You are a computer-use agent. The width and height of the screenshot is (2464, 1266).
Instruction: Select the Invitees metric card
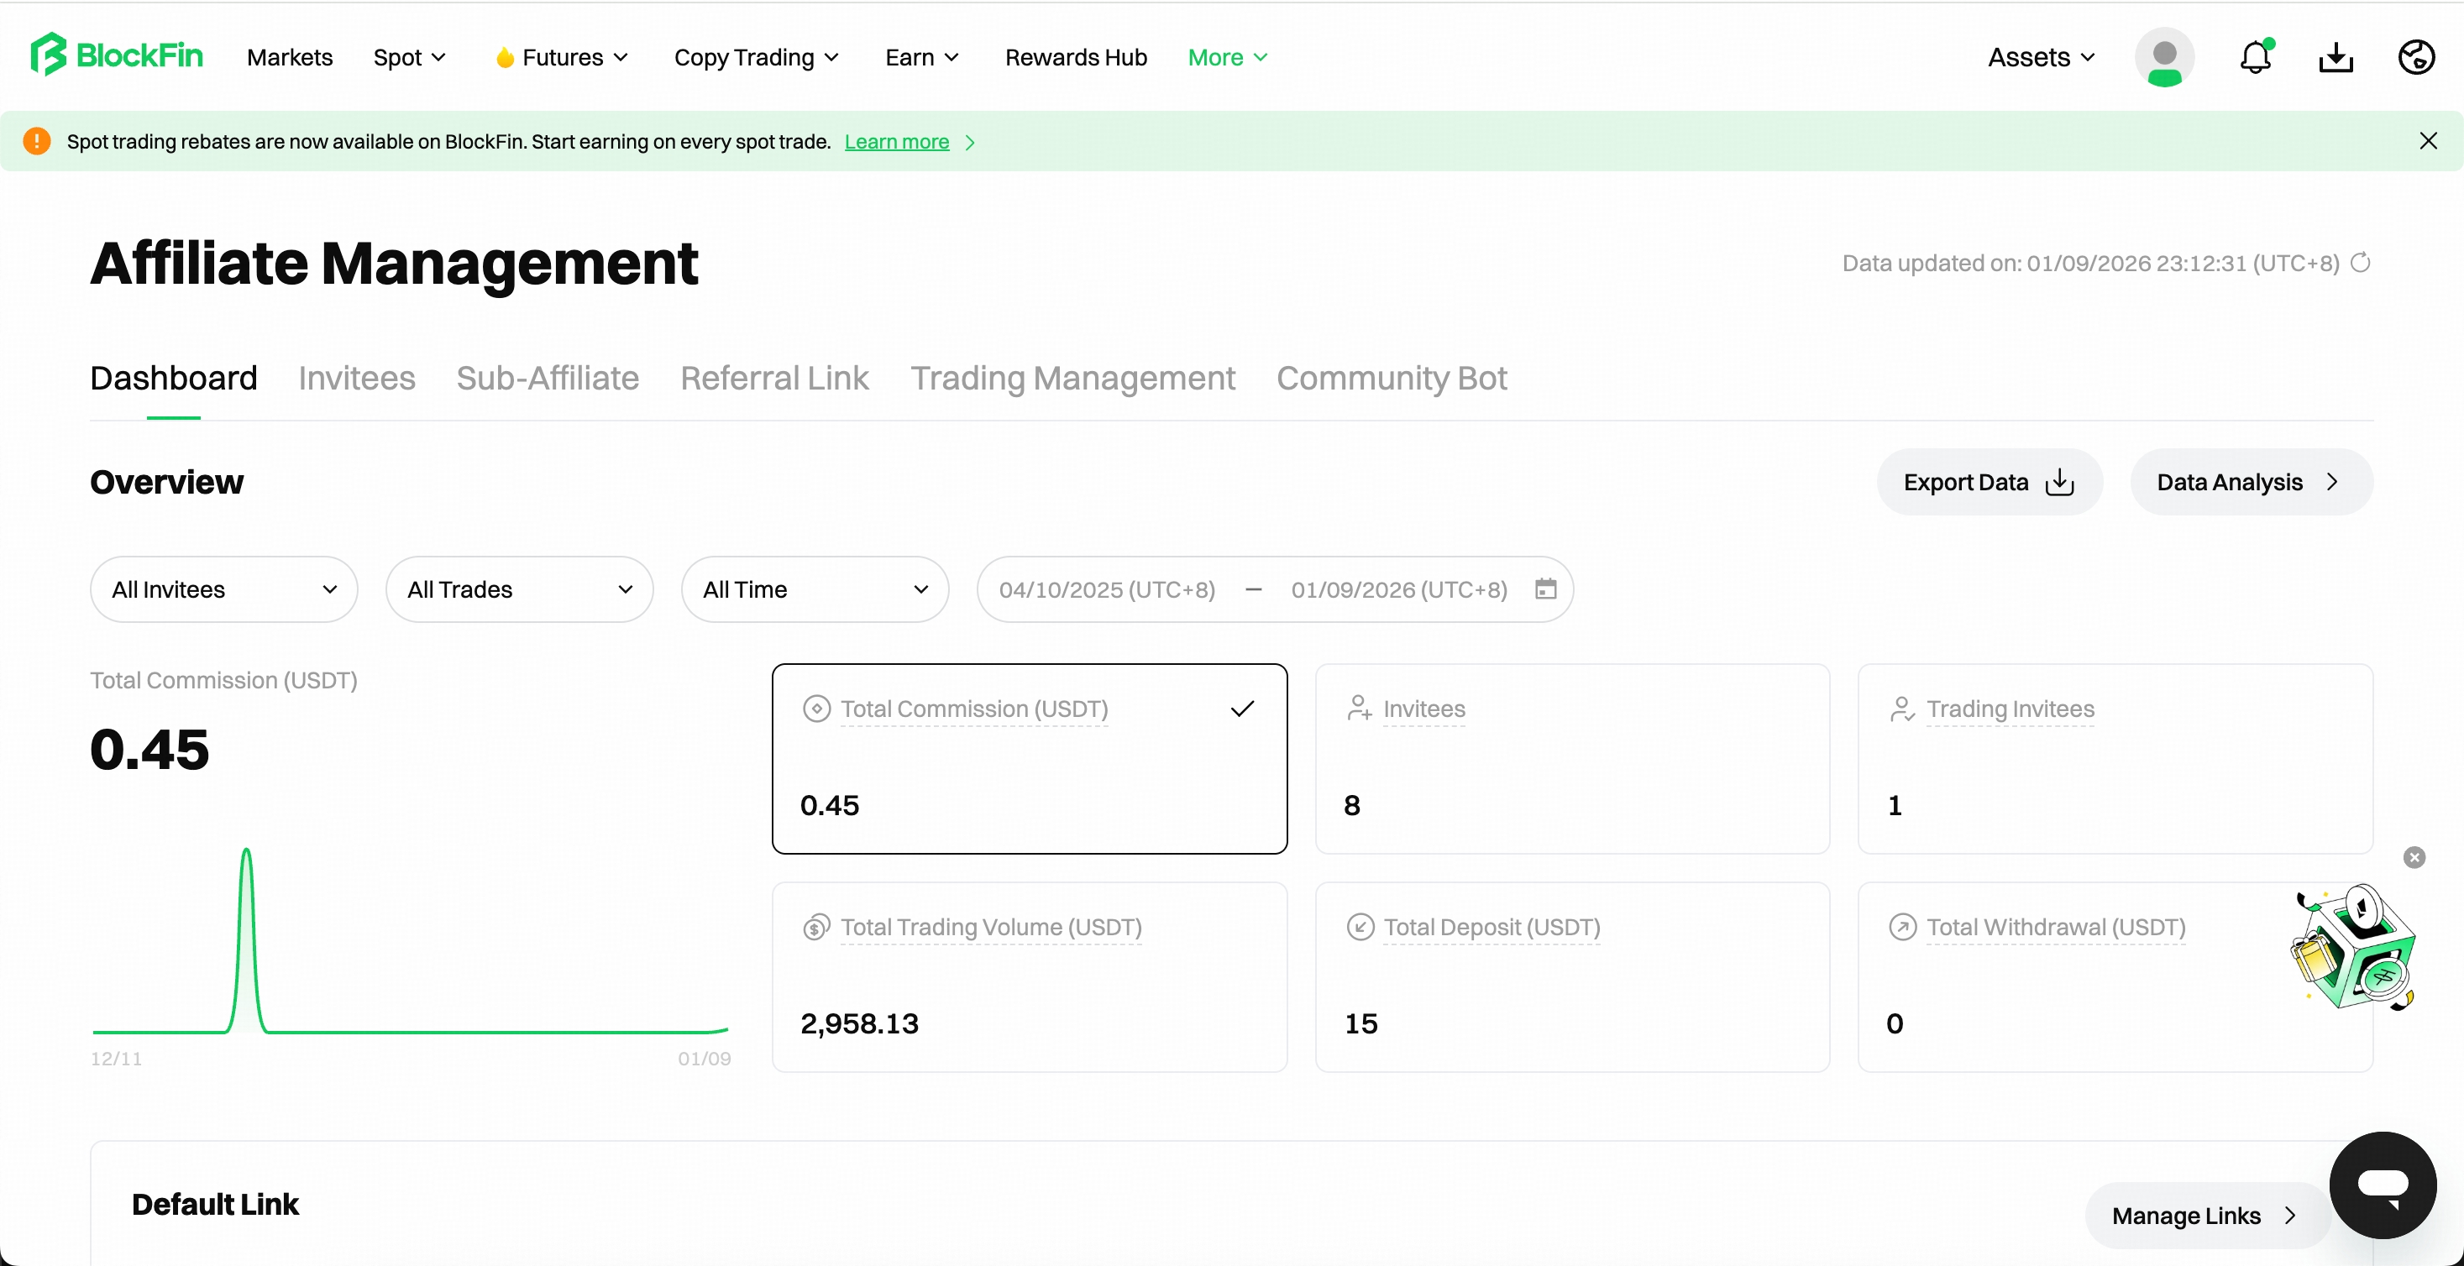click(x=1572, y=758)
